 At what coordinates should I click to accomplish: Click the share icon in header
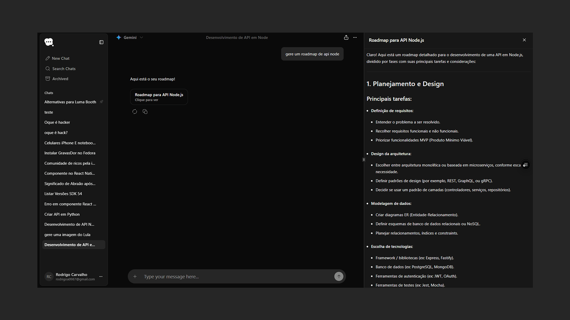pos(346,37)
